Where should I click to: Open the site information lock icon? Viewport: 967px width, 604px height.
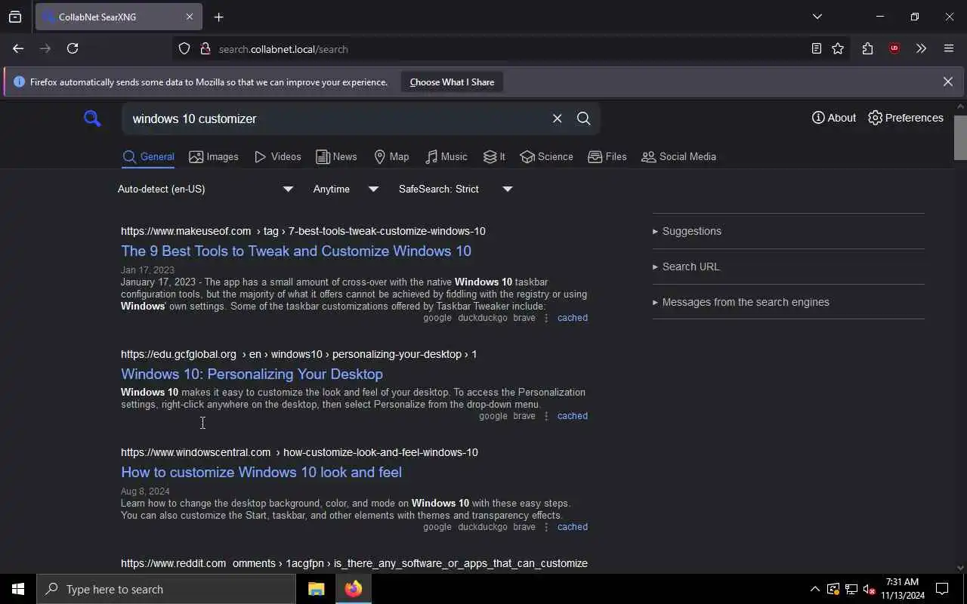(205, 49)
